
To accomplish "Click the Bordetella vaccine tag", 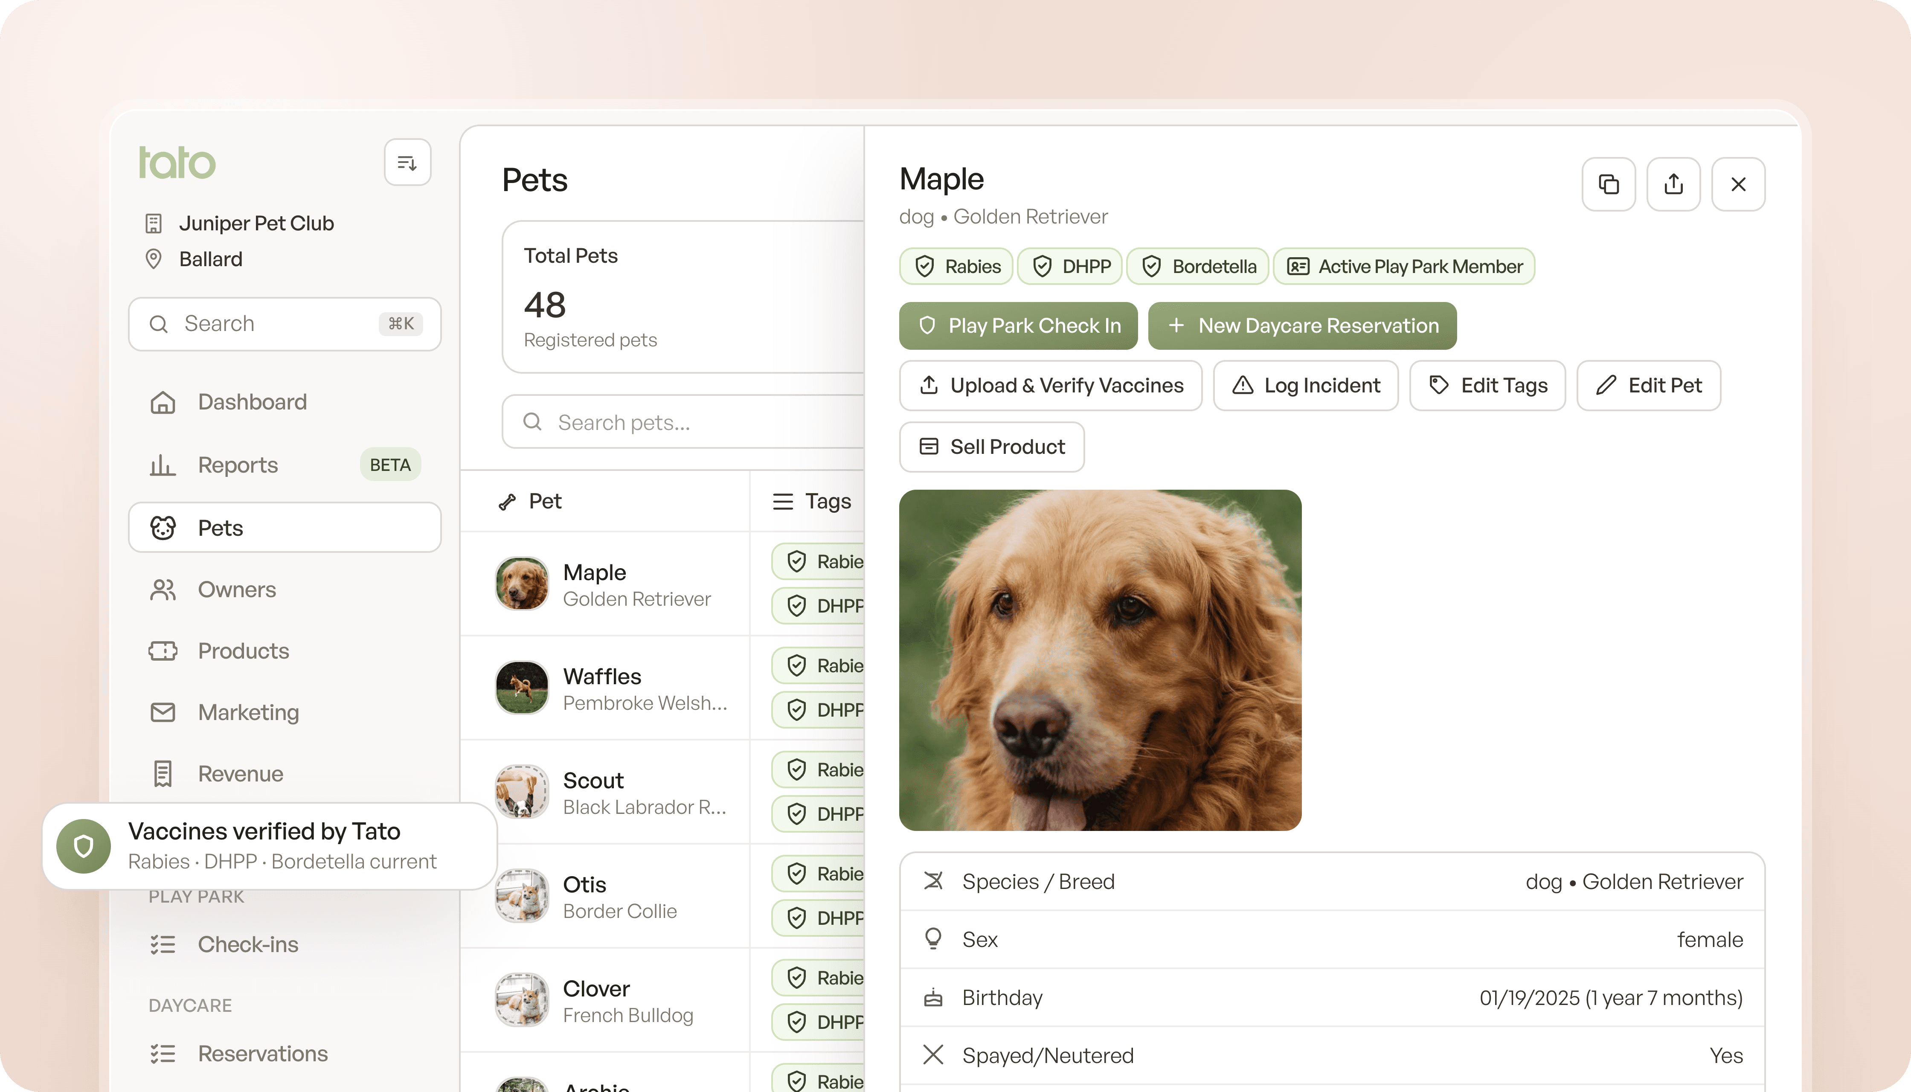I will coord(1197,266).
